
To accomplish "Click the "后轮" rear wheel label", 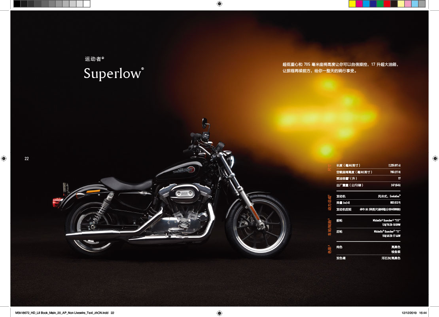I will coord(339,231).
